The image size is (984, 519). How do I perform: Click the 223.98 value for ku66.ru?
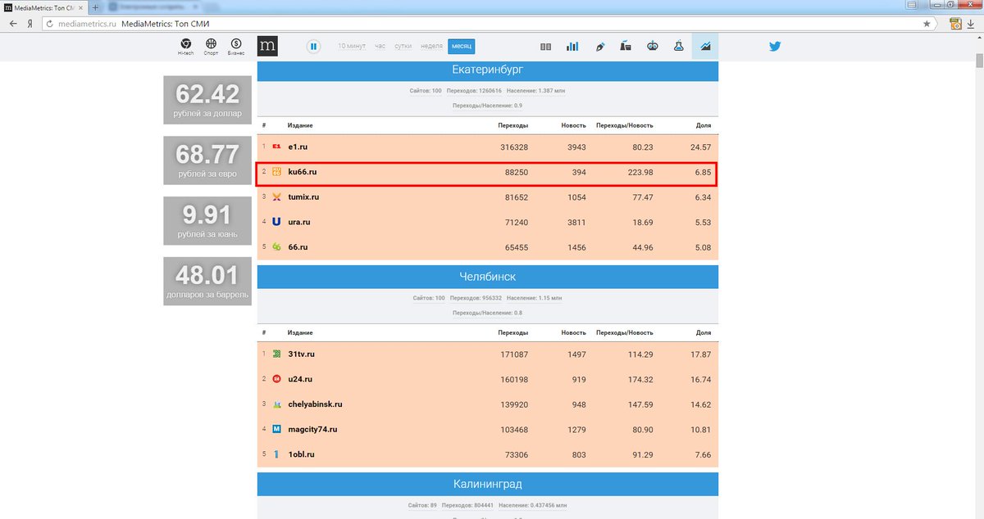[640, 172]
